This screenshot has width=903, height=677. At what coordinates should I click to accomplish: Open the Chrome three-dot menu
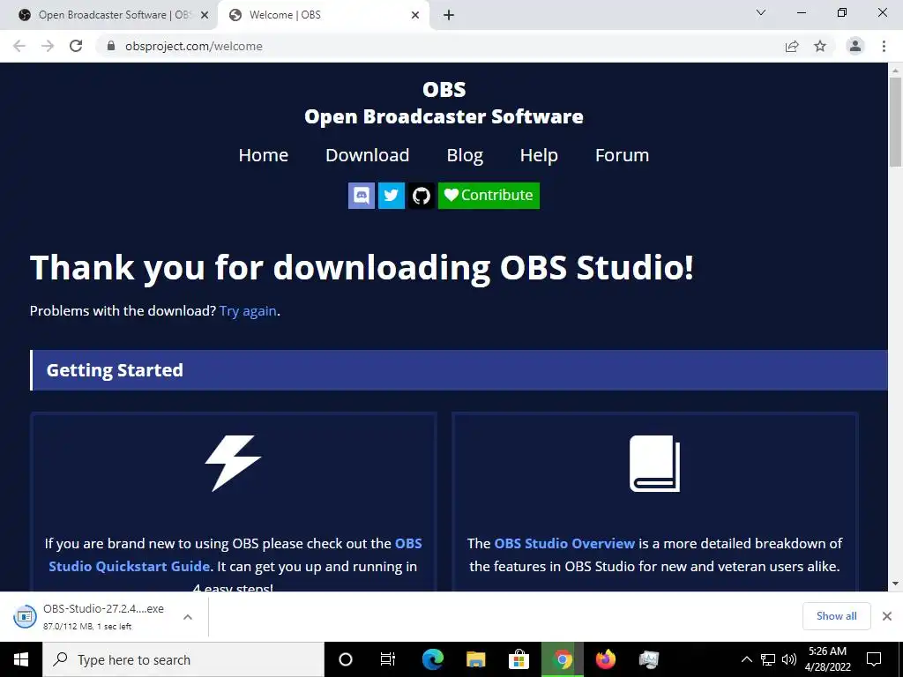[884, 46]
